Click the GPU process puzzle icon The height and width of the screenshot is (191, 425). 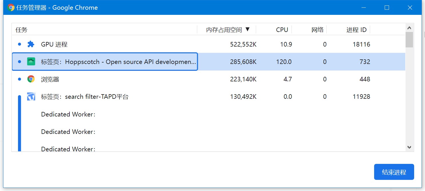tap(31, 44)
